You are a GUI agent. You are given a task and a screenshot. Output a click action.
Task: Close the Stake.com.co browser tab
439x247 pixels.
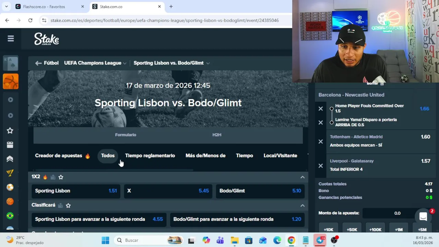point(159,7)
